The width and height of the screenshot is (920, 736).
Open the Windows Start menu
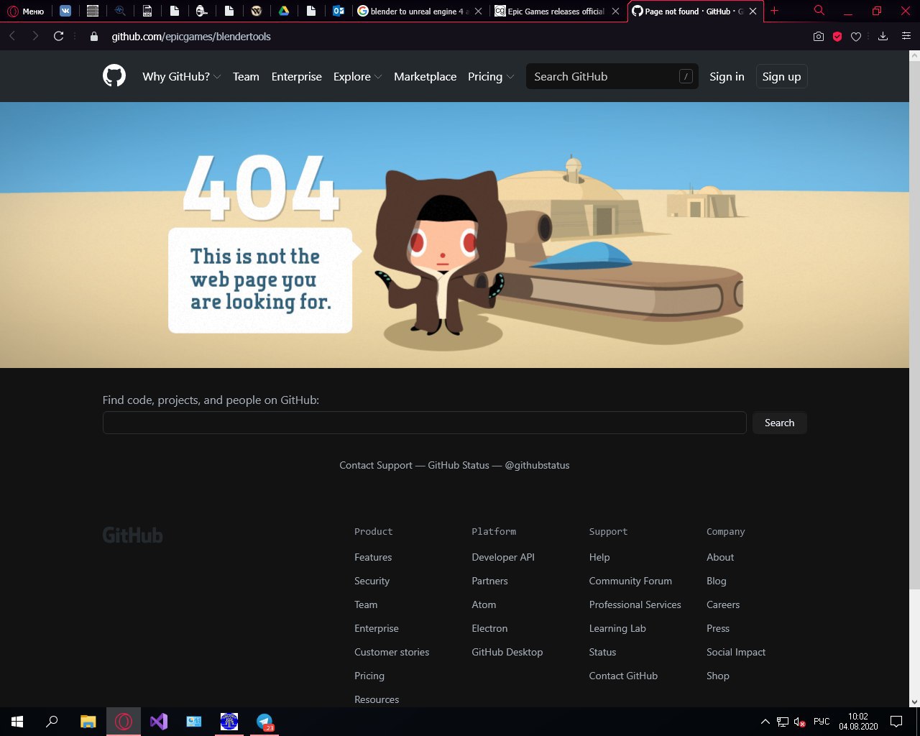[17, 722]
